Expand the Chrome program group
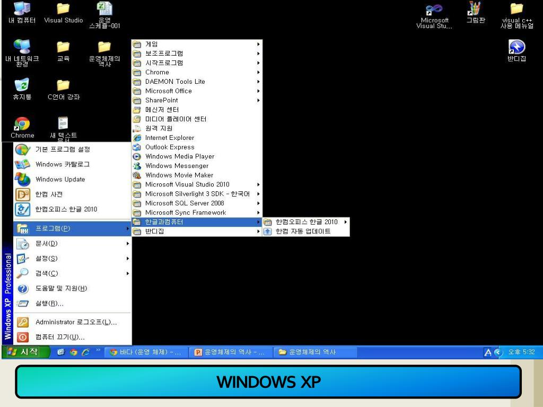Viewport: 543px width, 407px height. point(197,72)
